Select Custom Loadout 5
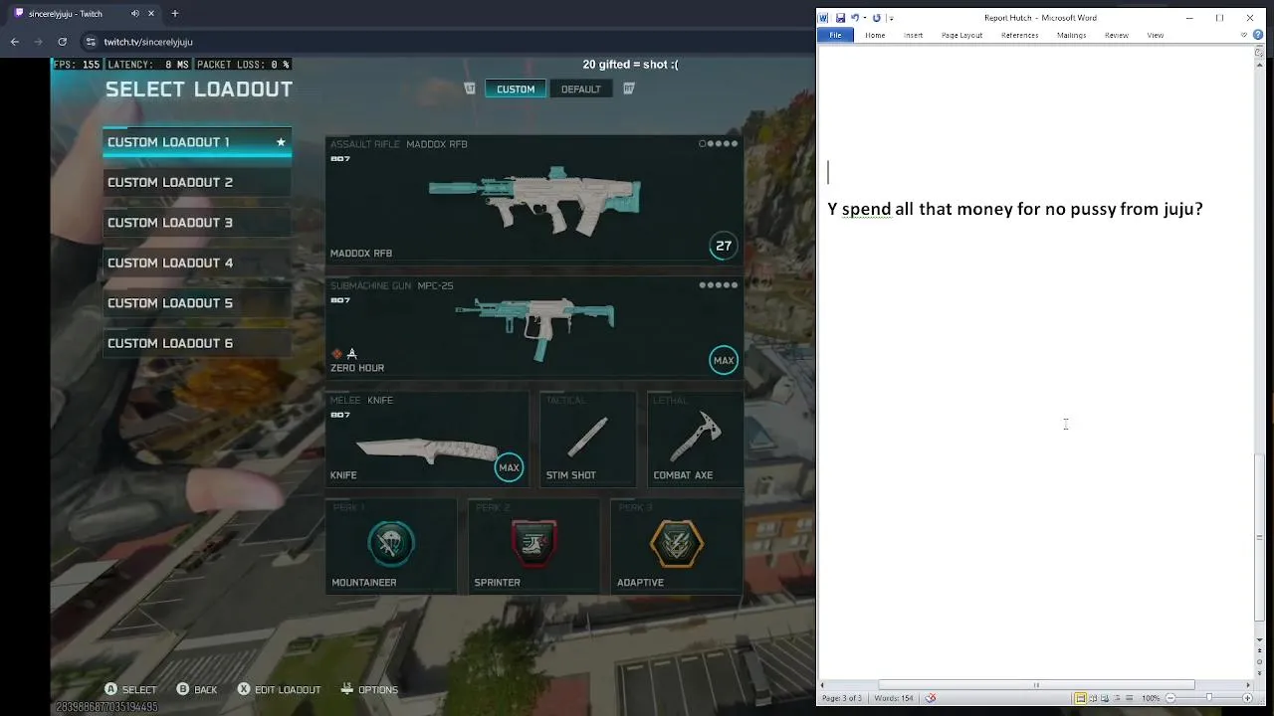1274x716 pixels. pos(197,303)
